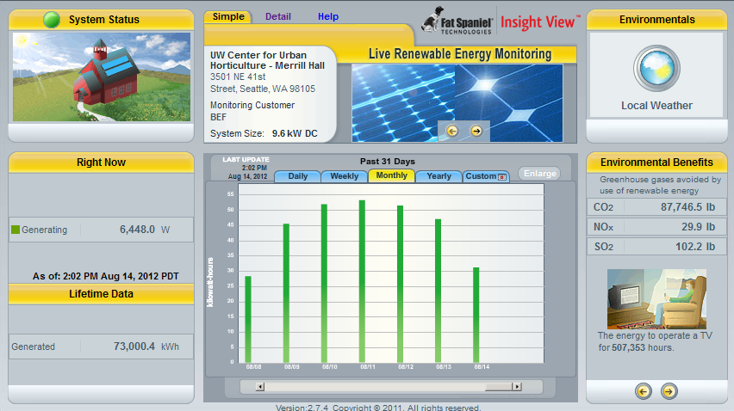This screenshot has height=411, width=734.
Task: Go to previous environmental benefit example
Action: (x=643, y=391)
